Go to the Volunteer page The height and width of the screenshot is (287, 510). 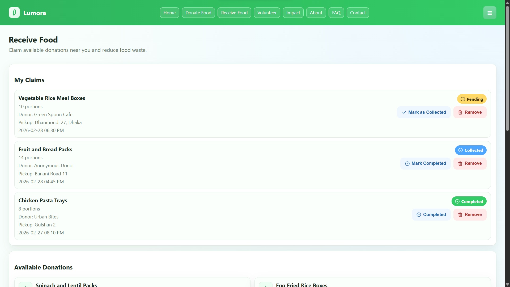[x=267, y=13]
